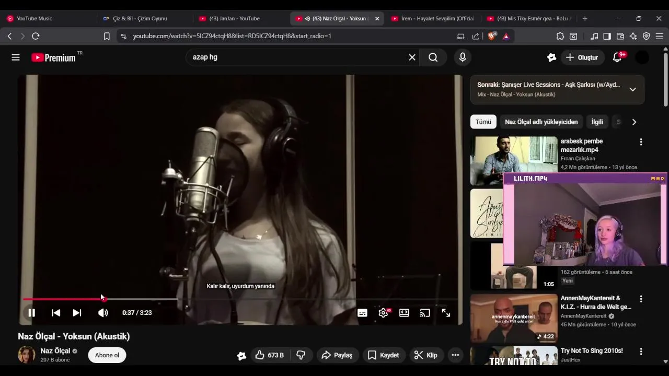Click the Ask/AI sparkle icon beside Oluştur
Screen dimensions: 669x376
tap(551, 57)
